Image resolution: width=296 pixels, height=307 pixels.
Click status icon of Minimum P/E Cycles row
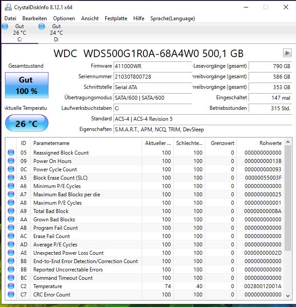pyautogui.click(x=11, y=186)
